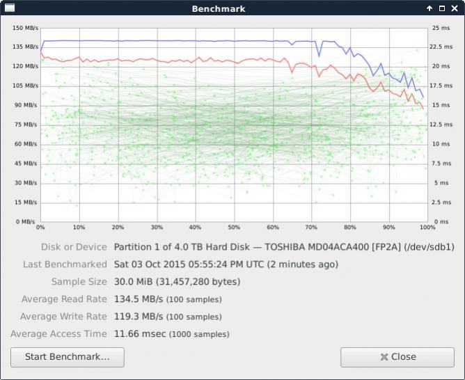Click the 0% x-axis label
The width and height of the screenshot is (465, 380).
pyautogui.click(x=40, y=228)
